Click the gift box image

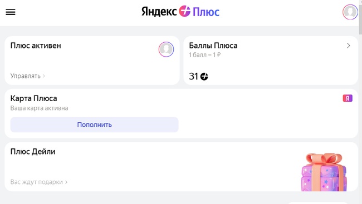pos(324,172)
